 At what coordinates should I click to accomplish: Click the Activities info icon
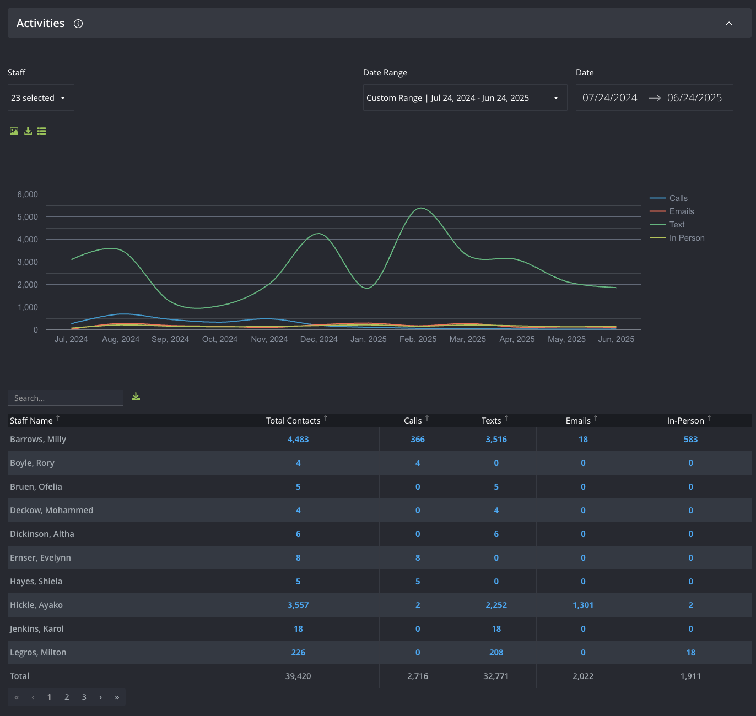pos(78,24)
